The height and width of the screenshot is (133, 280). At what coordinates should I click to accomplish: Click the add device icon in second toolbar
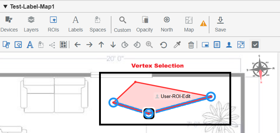pos(6,45)
